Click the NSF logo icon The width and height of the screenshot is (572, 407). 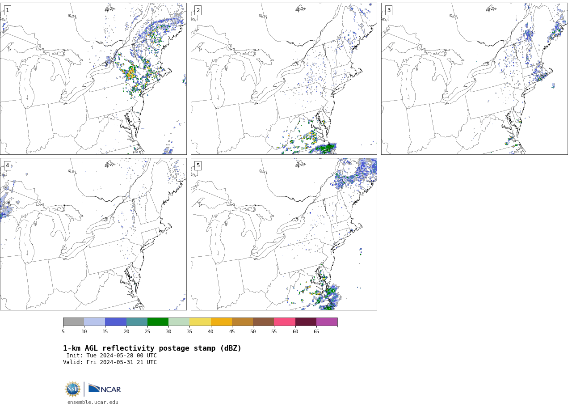[73, 389]
